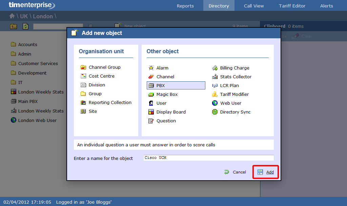
Task: Open the Customer Services folder
Action: pos(34,63)
